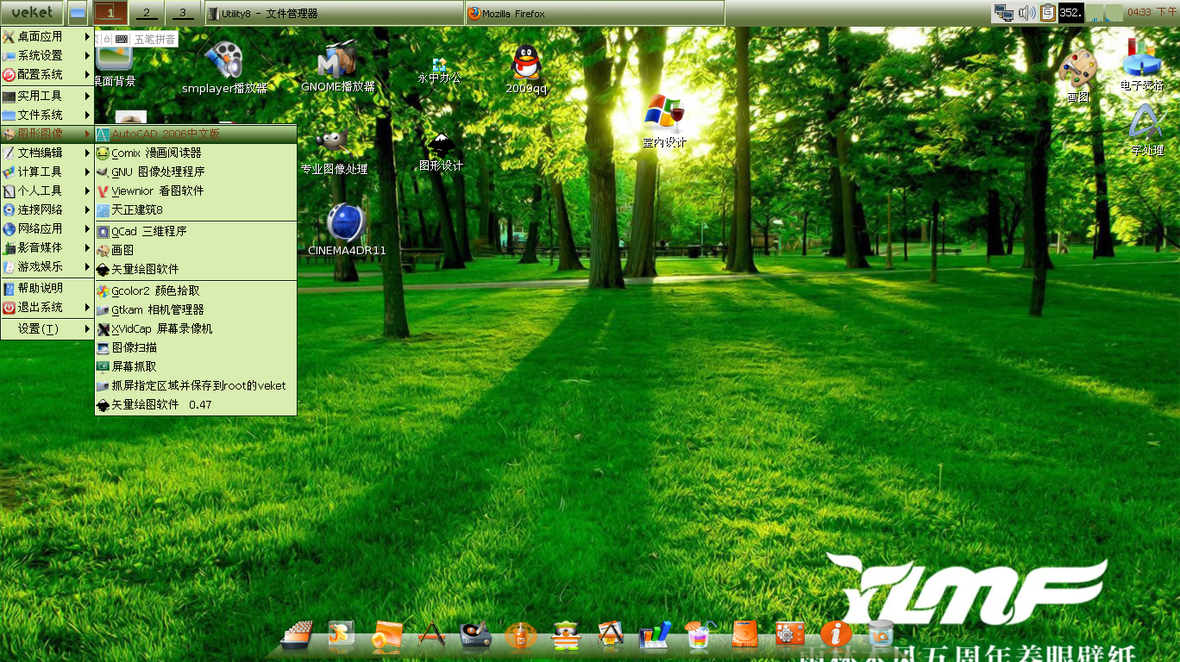Expand the 桌面应用 submenu
Image resolution: width=1180 pixels, height=662 pixels.
pyautogui.click(x=47, y=36)
